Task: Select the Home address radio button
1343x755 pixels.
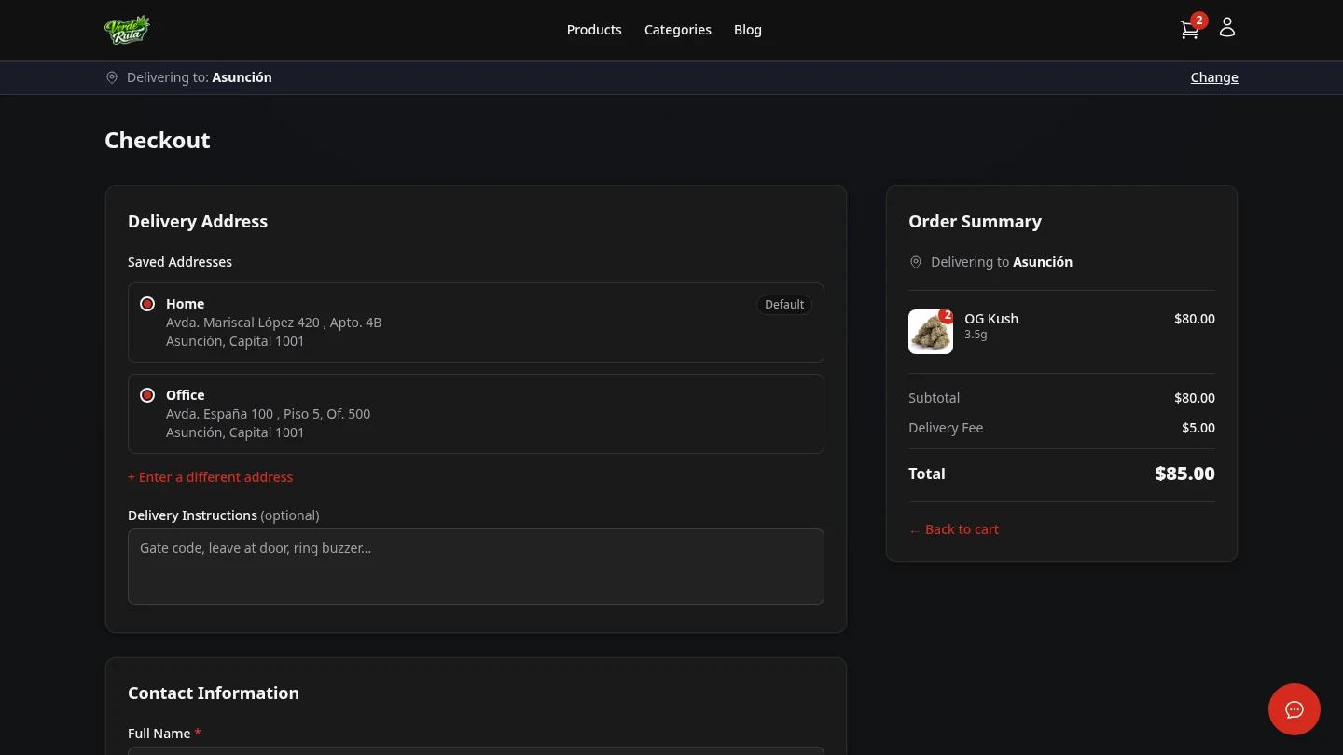Action: tap(147, 304)
